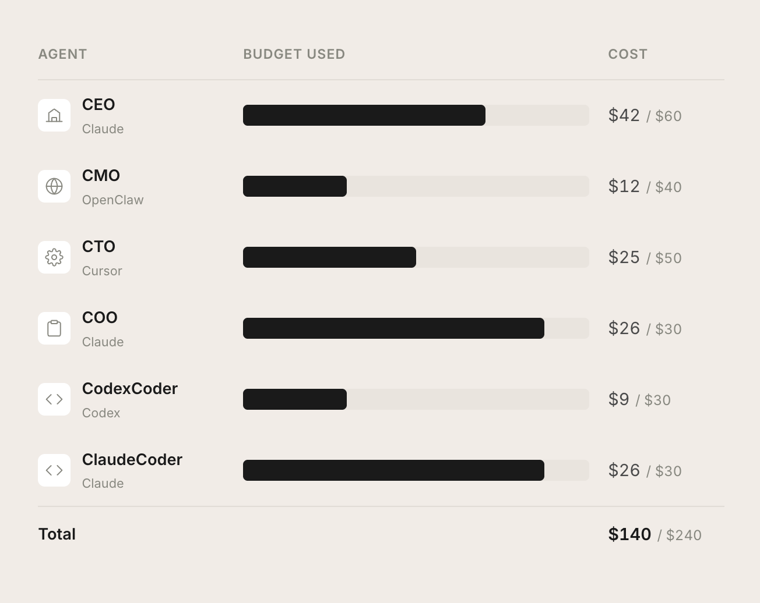The height and width of the screenshot is (603, 760).
Task: Click the CodexCoder budget progress bar
Action: click(x=416, y=399)
